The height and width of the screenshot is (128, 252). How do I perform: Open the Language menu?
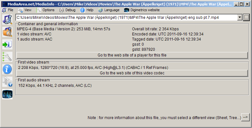[109, 10]
